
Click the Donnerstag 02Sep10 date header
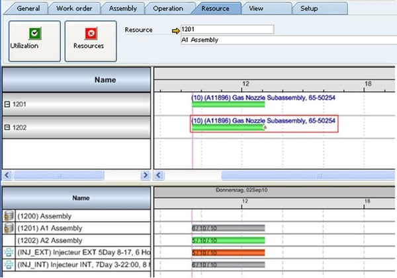[242, 190]
